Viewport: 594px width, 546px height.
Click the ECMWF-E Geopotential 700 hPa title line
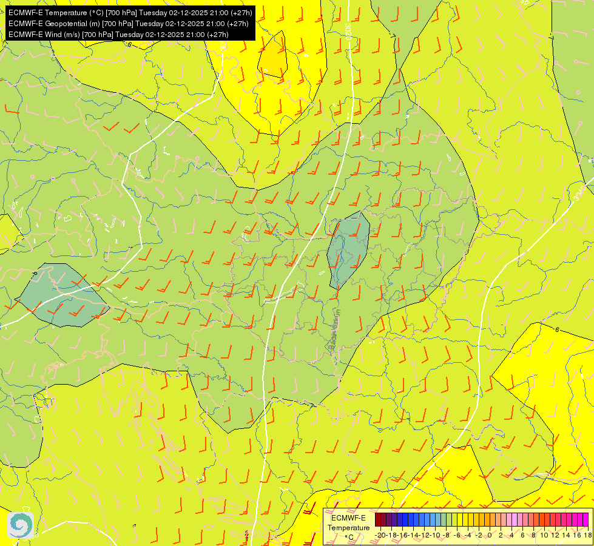tap(129, 24)
